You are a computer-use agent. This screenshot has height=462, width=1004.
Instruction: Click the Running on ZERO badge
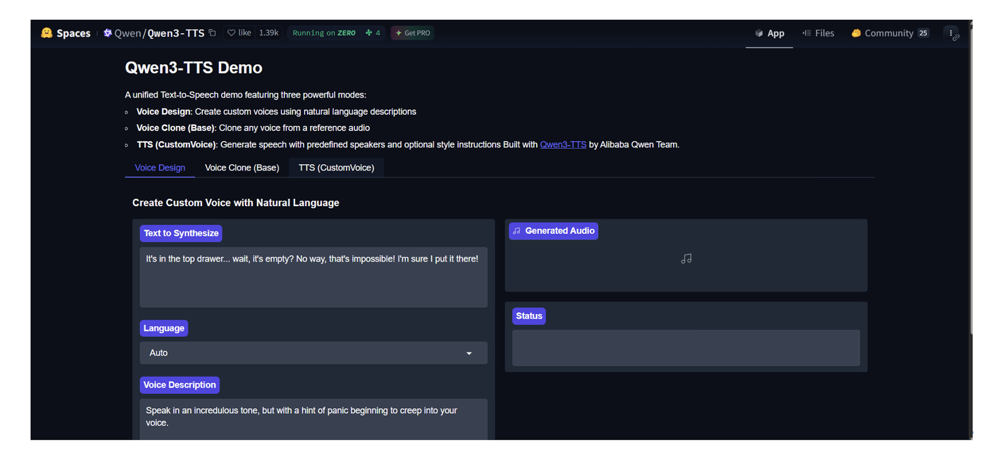tap(324, 33)
